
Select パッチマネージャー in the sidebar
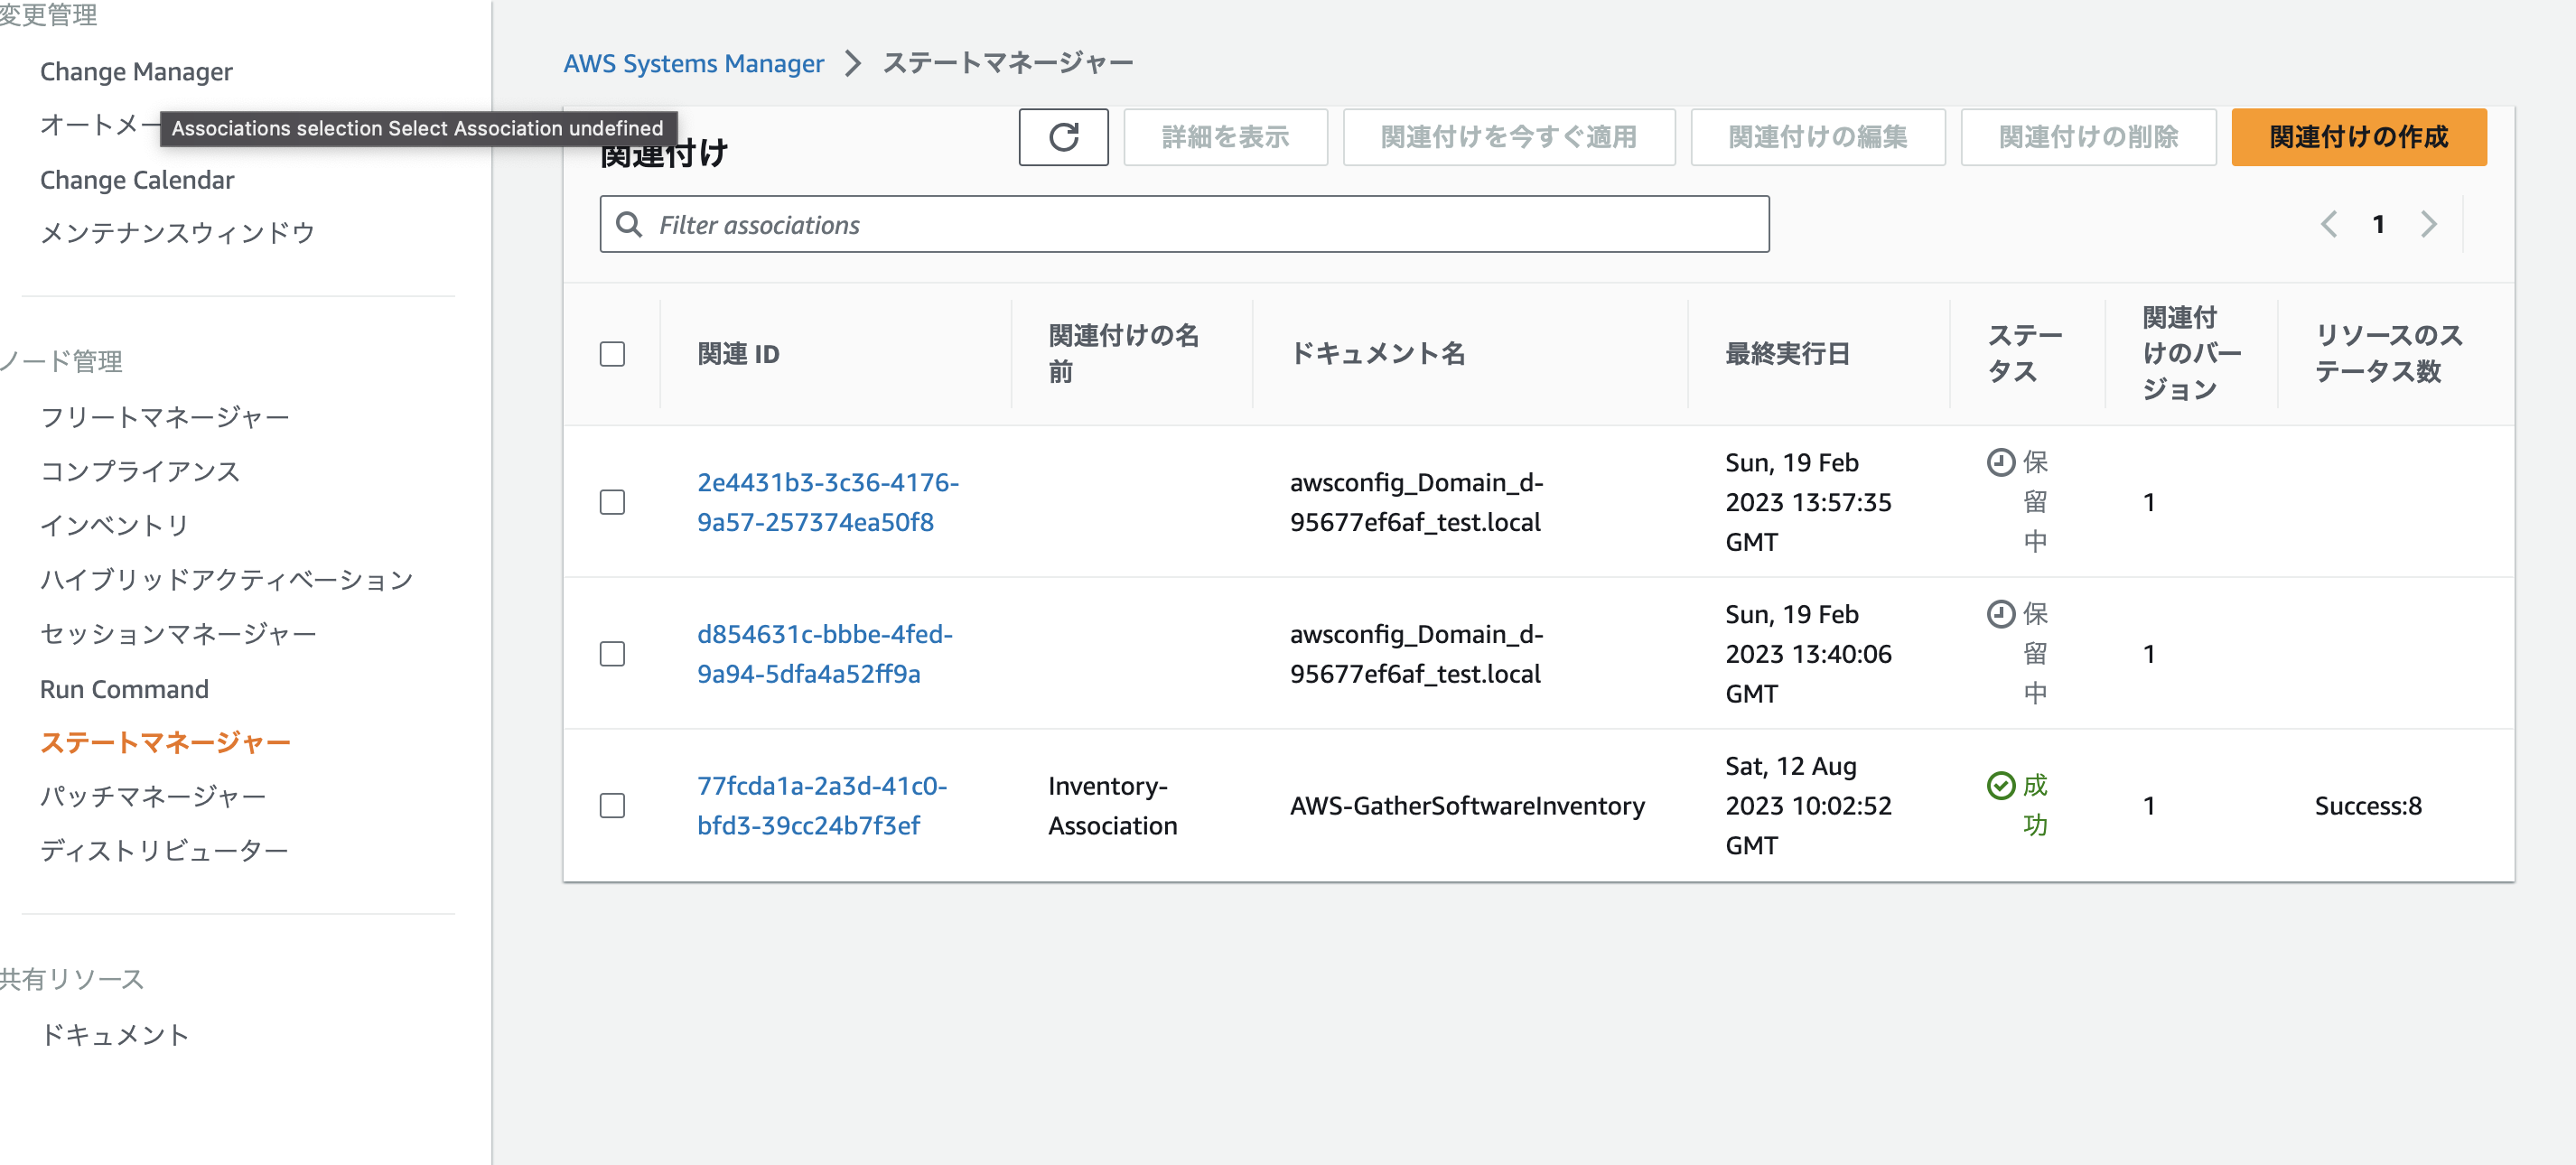point(151,795)
